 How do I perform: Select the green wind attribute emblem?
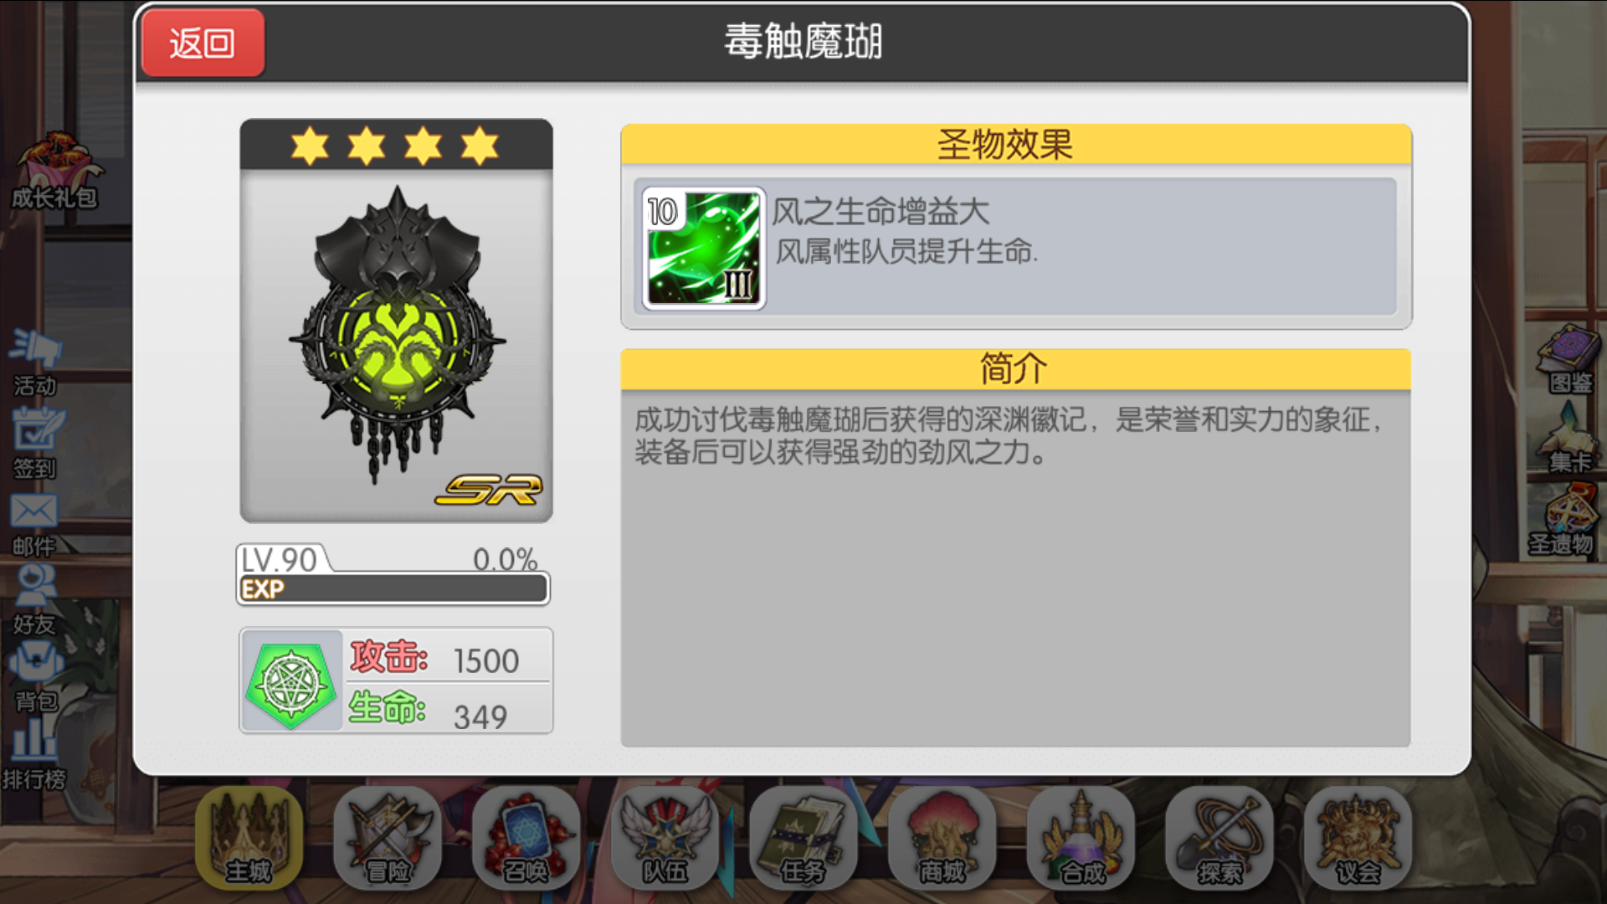(291, 682)
